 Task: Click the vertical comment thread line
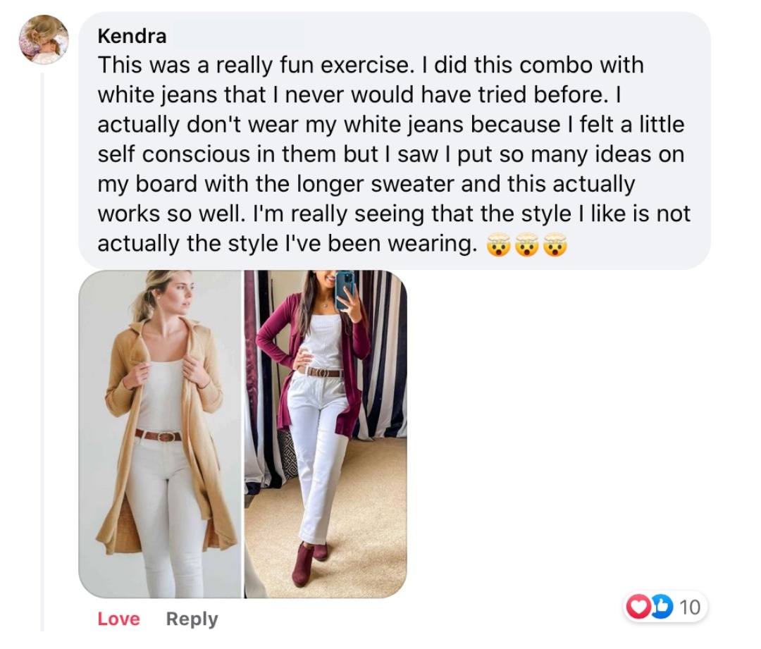click(x=42, y=352)
